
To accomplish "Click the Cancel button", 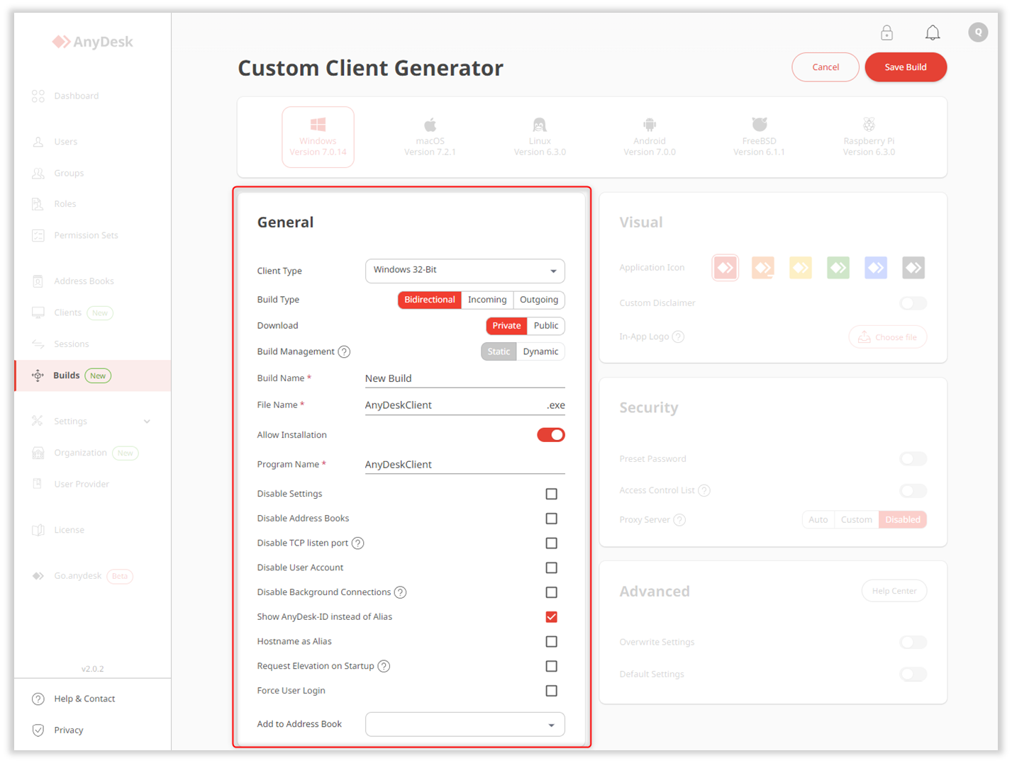I will pos(825,67).
